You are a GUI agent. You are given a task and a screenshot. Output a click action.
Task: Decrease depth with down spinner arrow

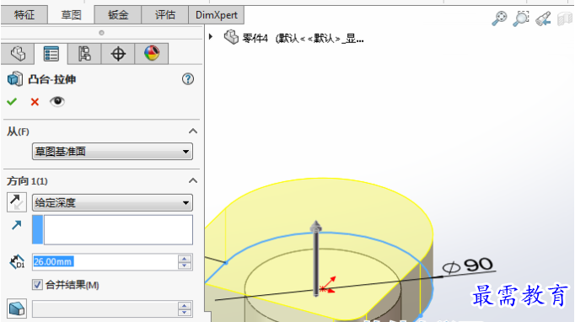185,266
